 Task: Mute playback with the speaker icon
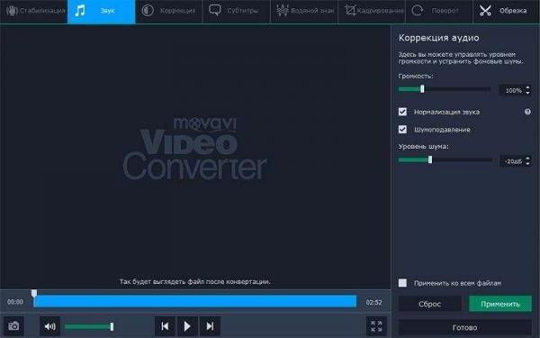point(49,326)
